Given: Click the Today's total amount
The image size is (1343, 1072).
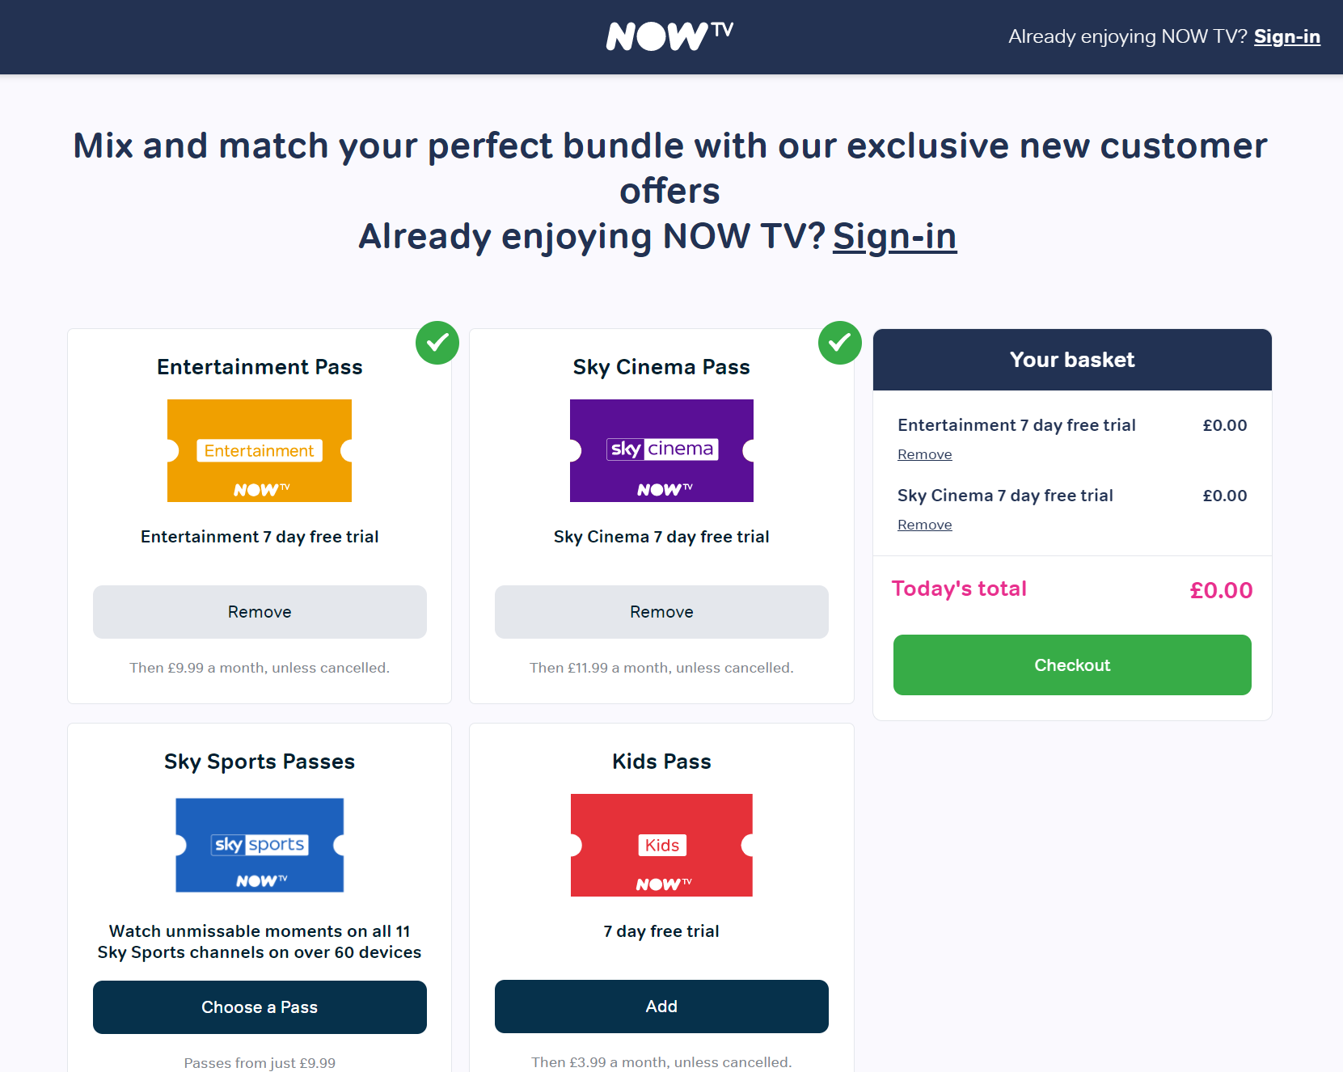Looking at the screenshot, I should [x=1221, y=590].
